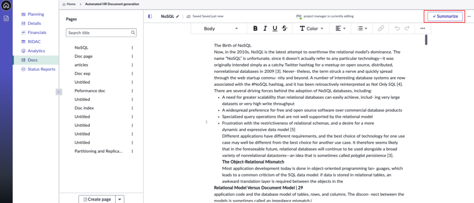474x203 pixels.
Task: Go to Home breadcrumb link
Action: click(x=69, y=4)
